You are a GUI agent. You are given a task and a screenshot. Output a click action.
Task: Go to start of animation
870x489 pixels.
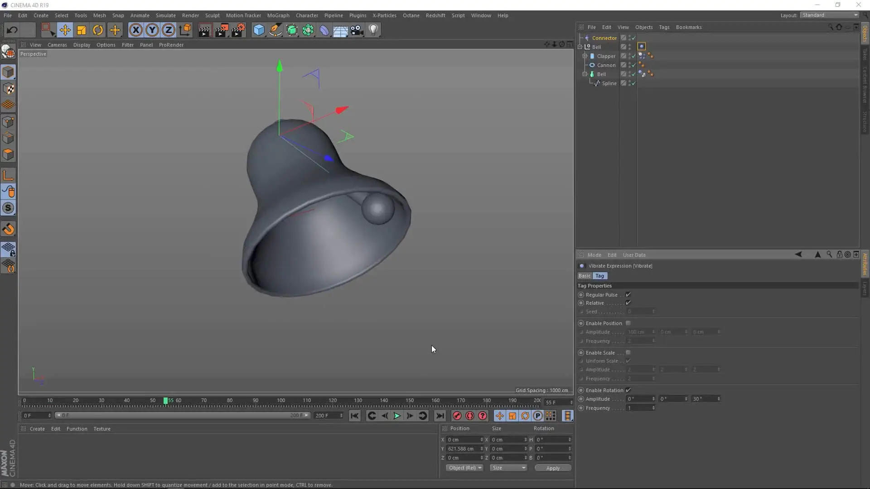tap(354, 416)
